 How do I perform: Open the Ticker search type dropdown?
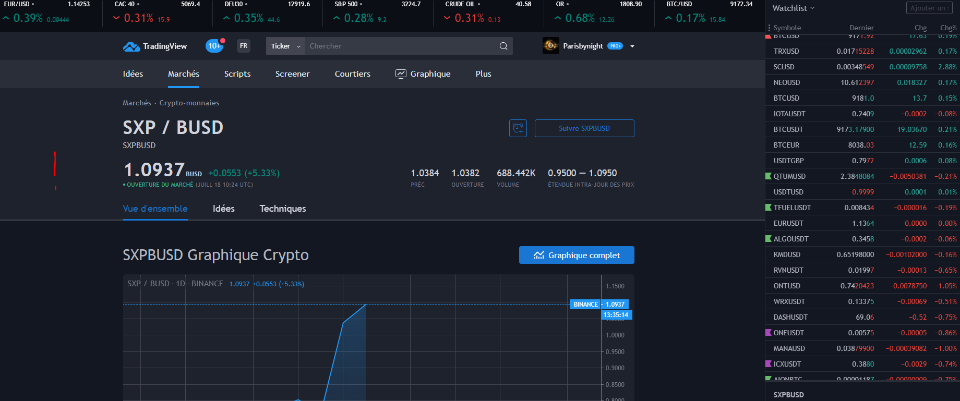285,46
